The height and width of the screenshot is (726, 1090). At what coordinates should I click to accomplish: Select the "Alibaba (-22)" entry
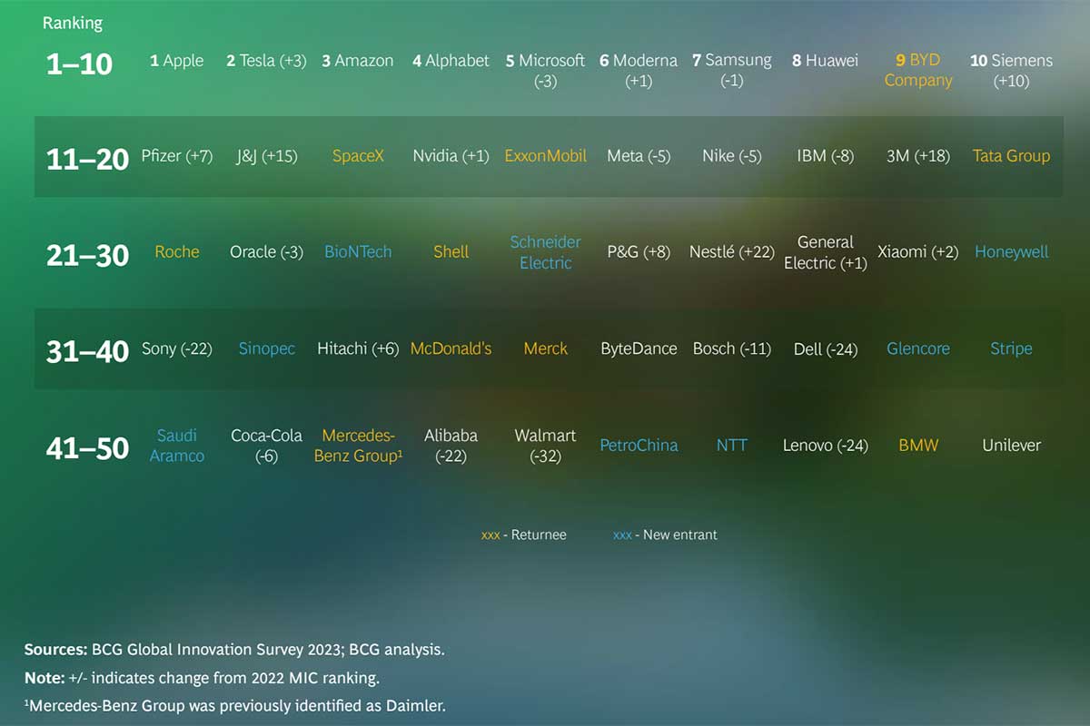[451, 446]
